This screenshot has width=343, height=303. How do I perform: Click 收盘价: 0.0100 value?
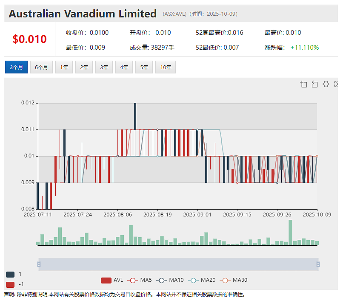[87, 33]
